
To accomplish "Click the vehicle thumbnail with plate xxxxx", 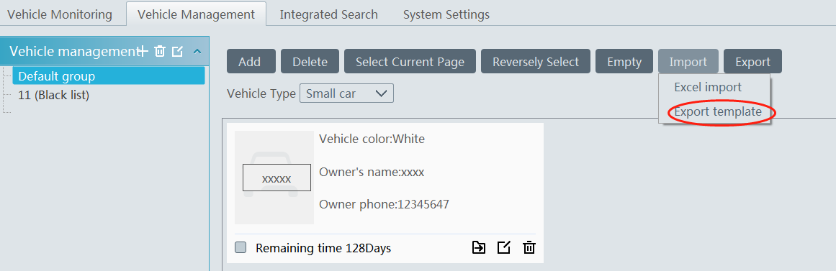I will (274, 178).
